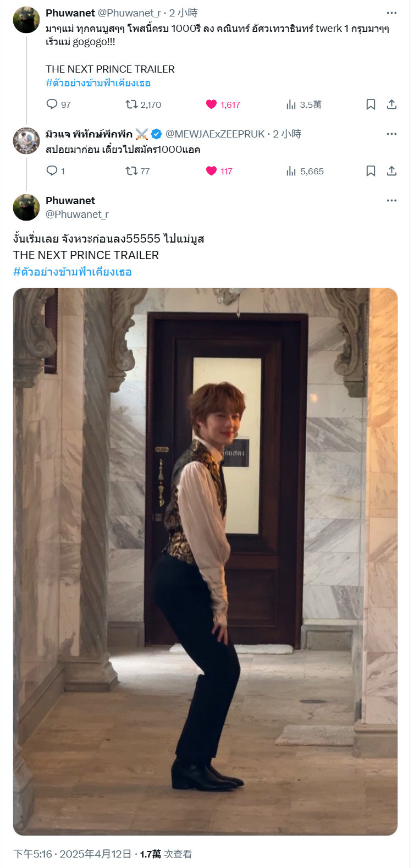
Task: Share the first Phuwanet tweet
Action: pos(391,105)
